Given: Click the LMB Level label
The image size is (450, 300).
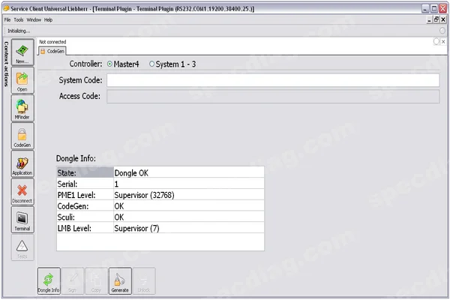Looking at the screenshot, I should [x=74, y=228].
